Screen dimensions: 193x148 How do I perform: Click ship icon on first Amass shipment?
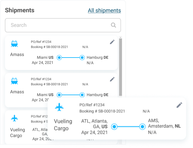(x=14, y=43)
